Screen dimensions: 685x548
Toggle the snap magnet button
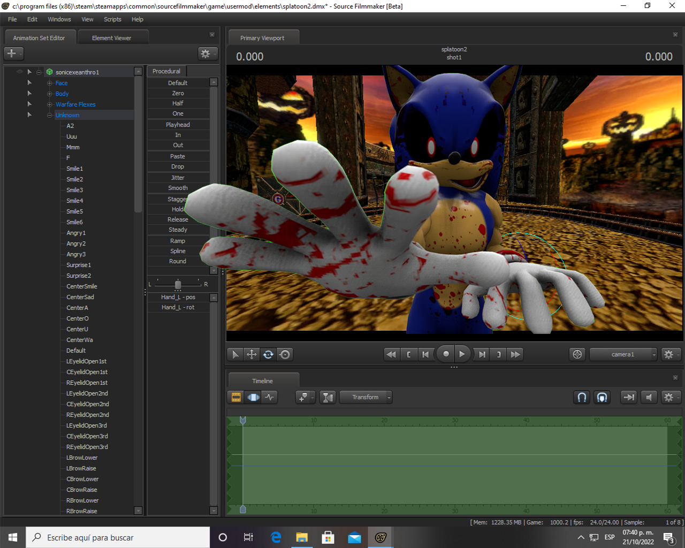582,397
